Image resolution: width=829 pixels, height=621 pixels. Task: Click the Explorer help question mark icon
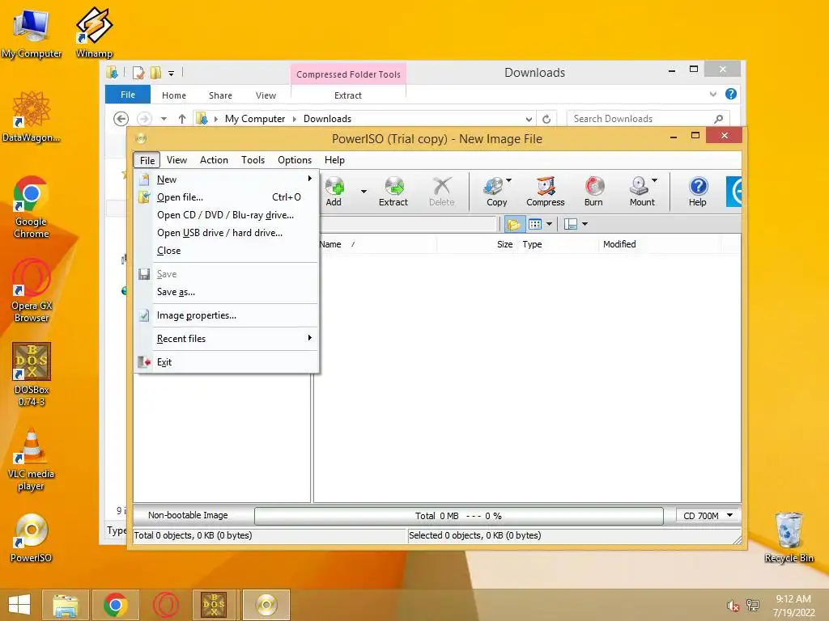click(731, 94)
